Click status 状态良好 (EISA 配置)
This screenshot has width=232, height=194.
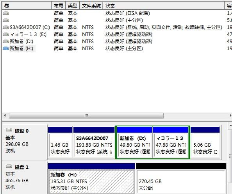click(128, 13)
